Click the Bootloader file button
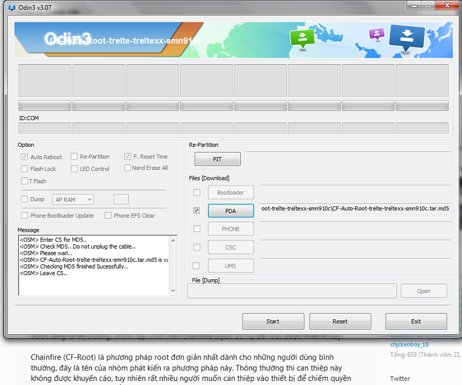This screenshot has width=462, height=385. pyautogui.click(x=230, y=192)
